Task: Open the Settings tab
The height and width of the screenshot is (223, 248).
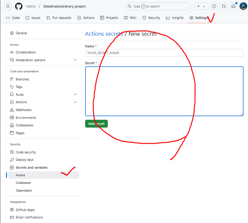Action: (199, 18)
